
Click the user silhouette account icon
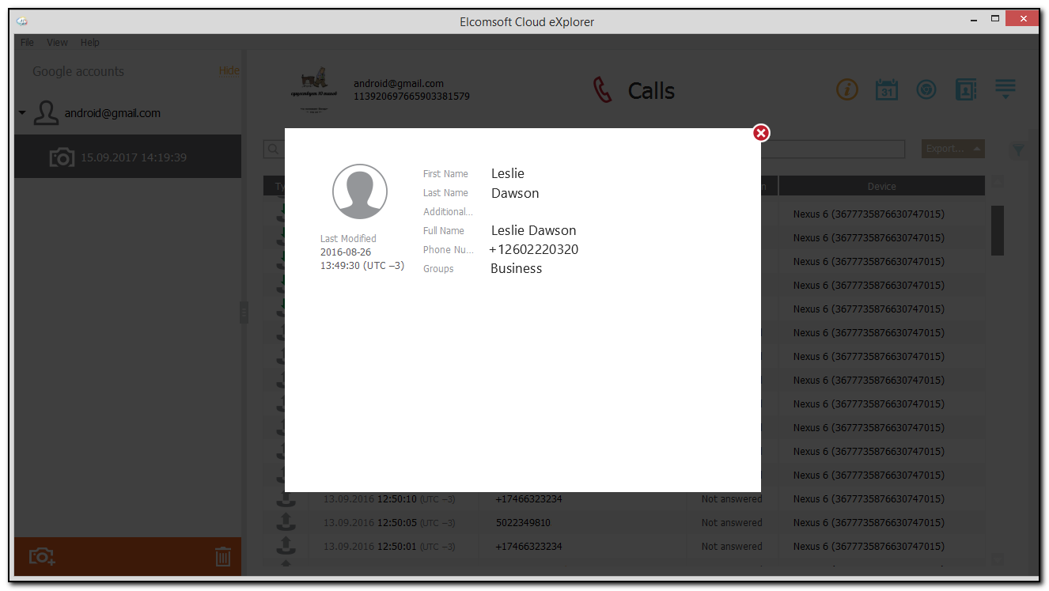46,112
